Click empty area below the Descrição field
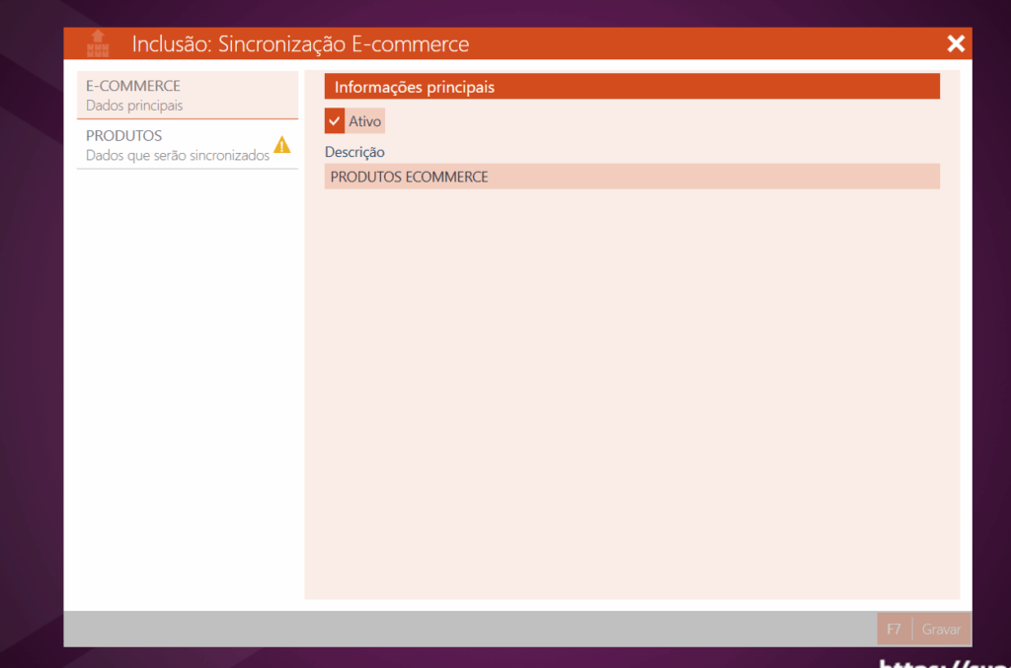Image resolution: width=1011 pixels, height=668 pixels. tap(632, 395)
